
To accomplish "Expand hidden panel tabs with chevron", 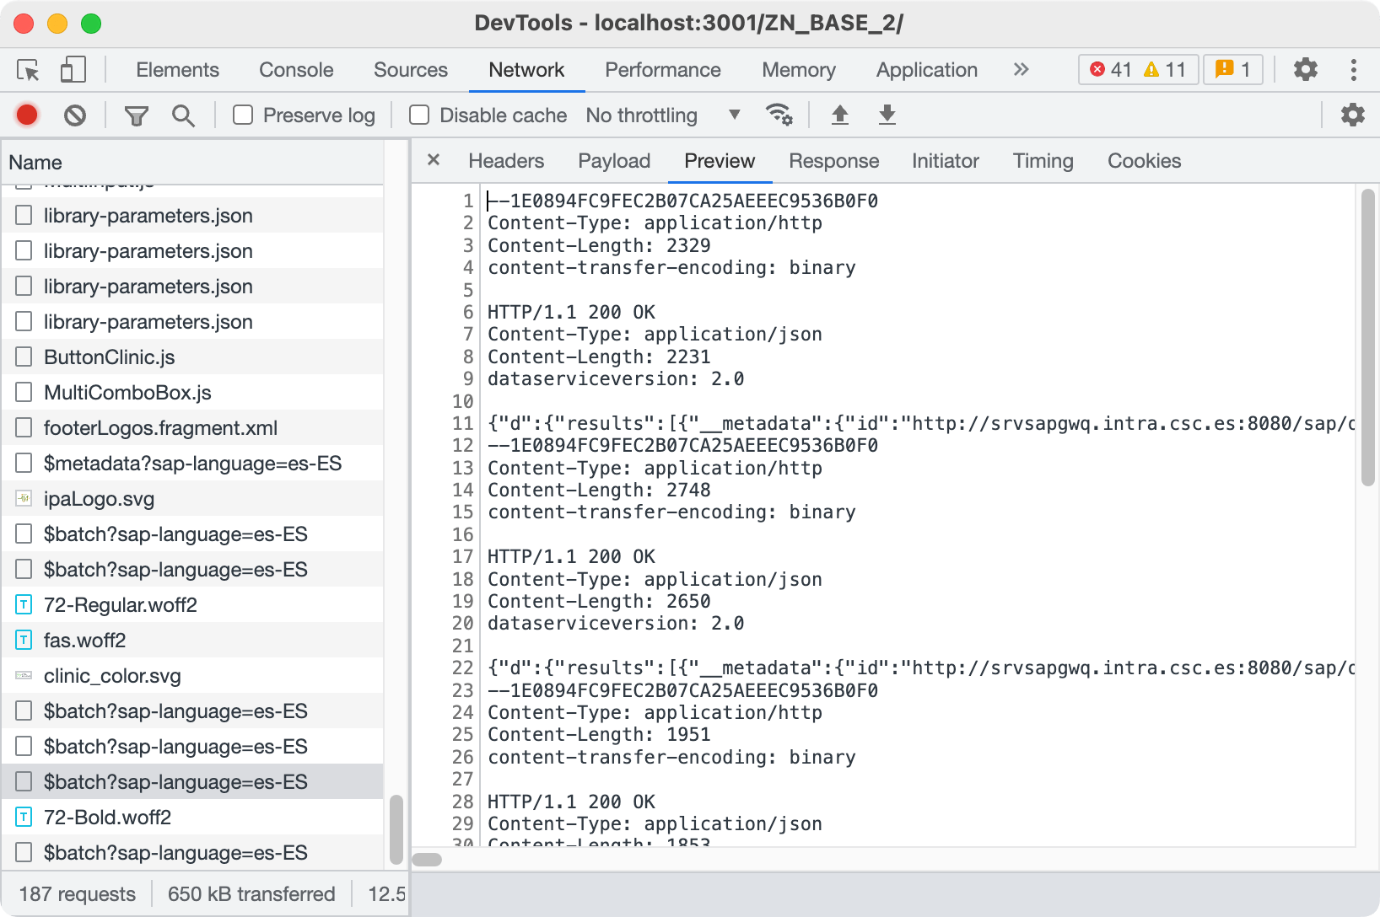I will 1021,70.
